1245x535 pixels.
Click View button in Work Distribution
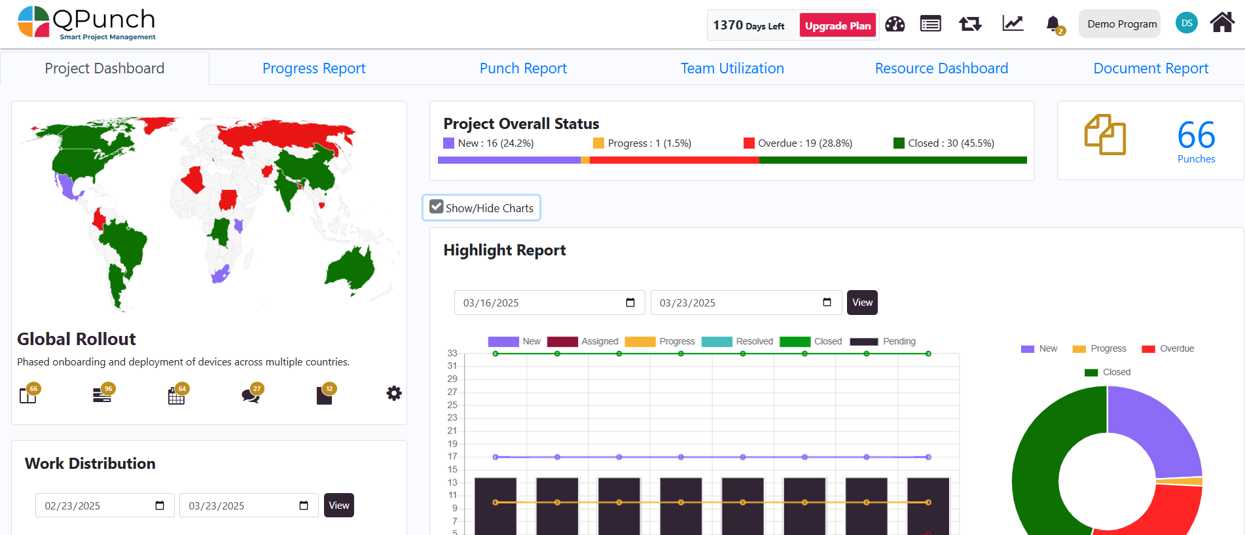(x=339, y=506)
